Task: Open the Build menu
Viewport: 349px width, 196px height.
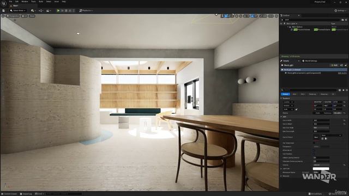Action: click(41, 2)
